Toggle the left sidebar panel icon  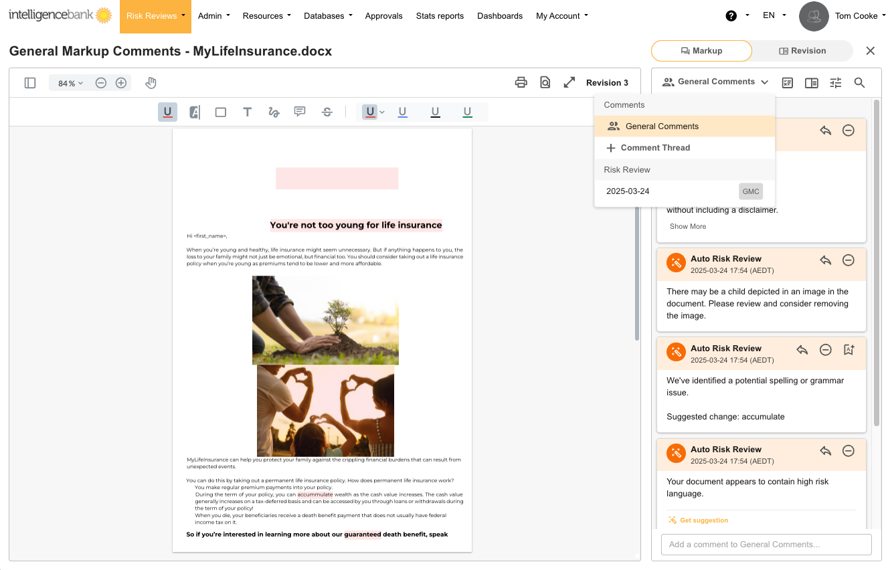[30, 83]
